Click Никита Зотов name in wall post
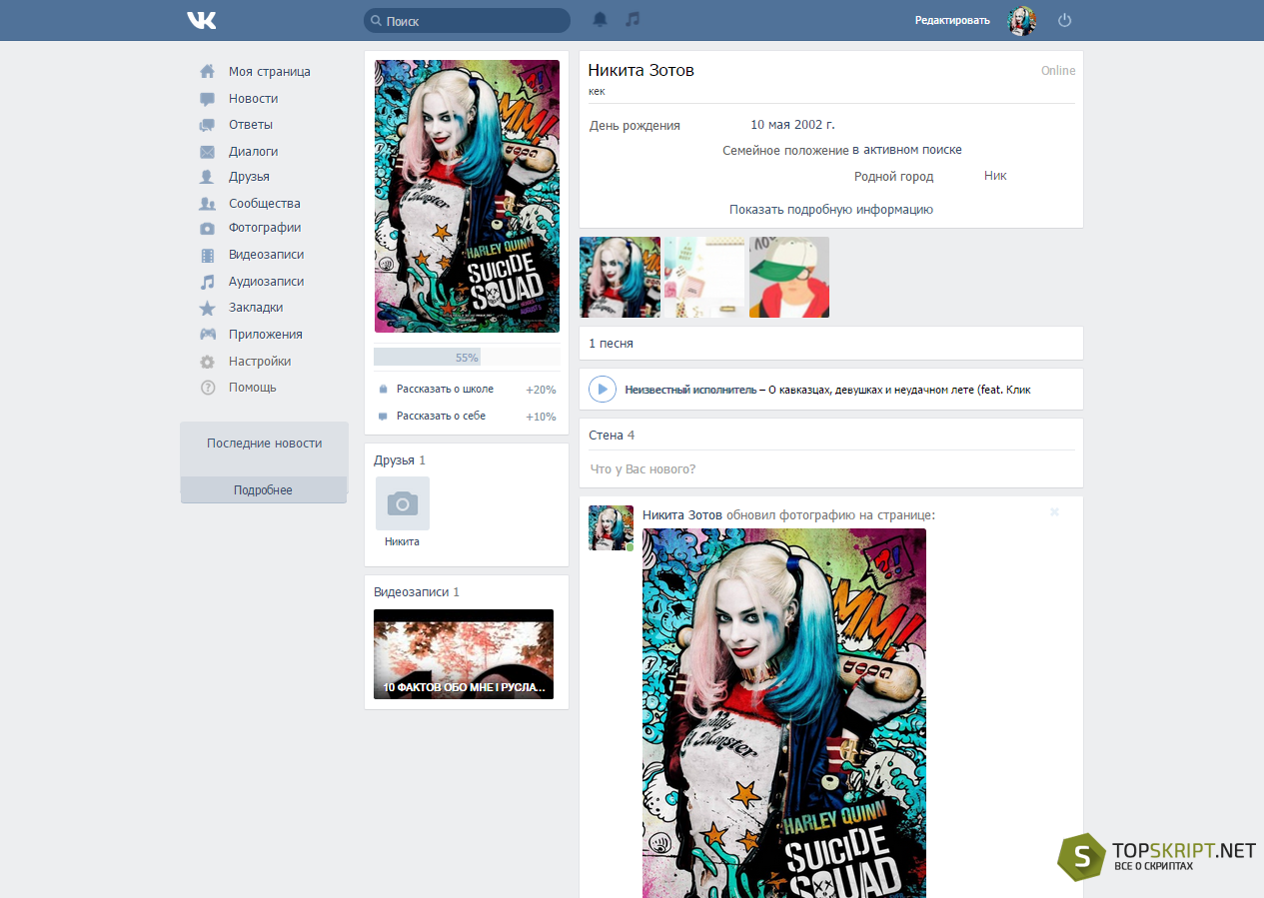 (x=682, y=514)
